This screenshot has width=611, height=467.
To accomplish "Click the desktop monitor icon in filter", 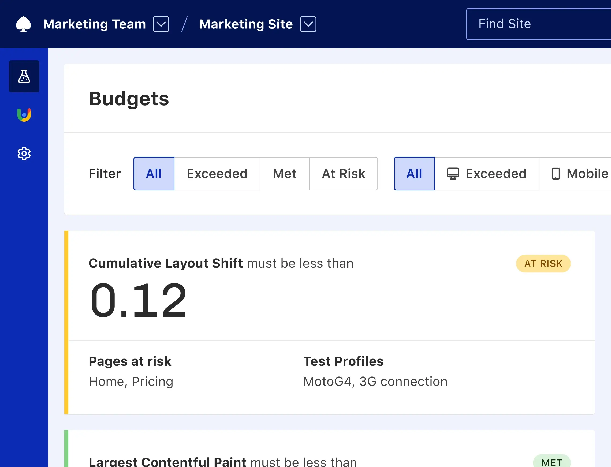I will coord(453,174).
